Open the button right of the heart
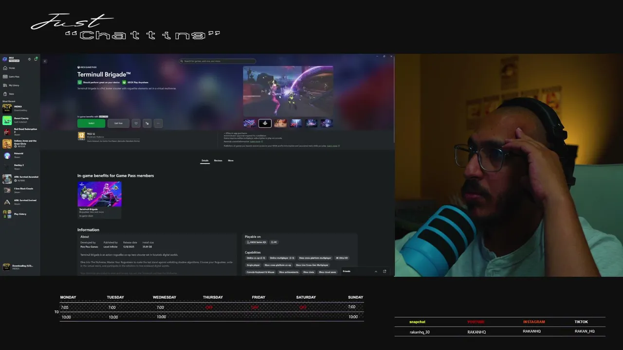The height and width of the screenshot is (350, 623). point(147,123)
